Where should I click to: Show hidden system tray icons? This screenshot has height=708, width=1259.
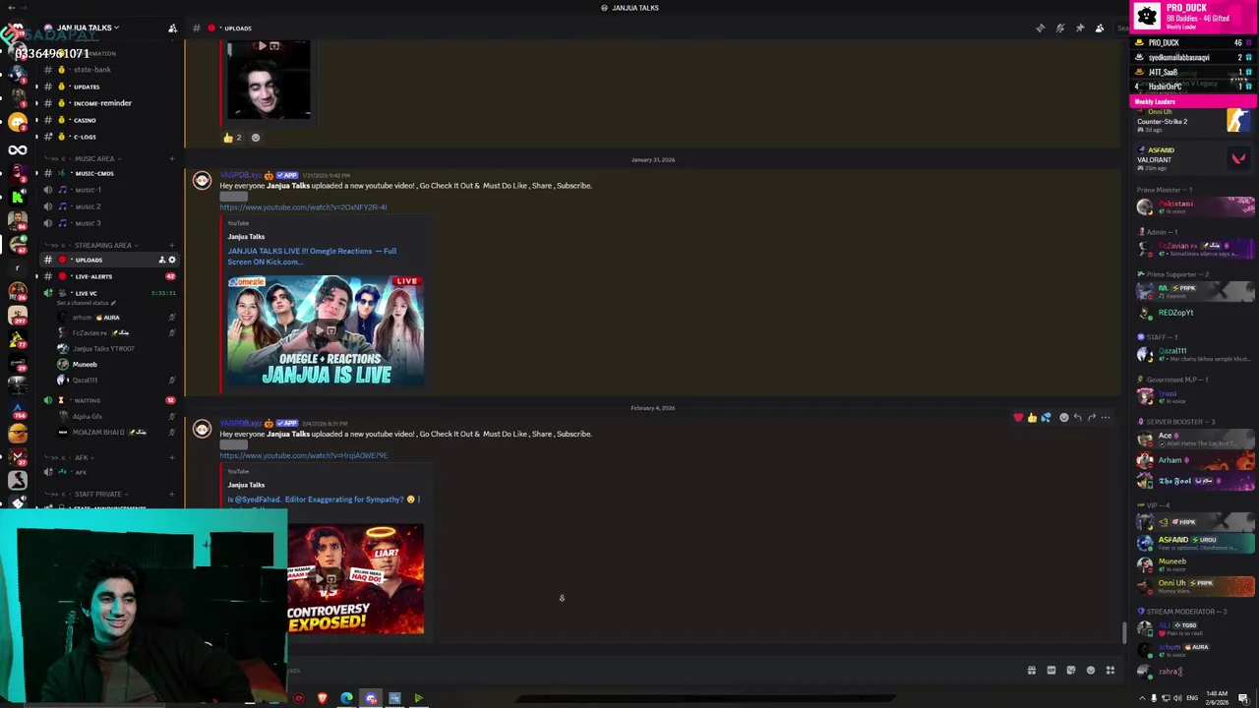click(x=1142, y=698)
